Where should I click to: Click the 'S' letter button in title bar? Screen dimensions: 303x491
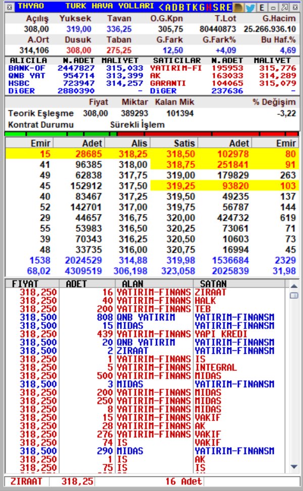tap(215, 7)
